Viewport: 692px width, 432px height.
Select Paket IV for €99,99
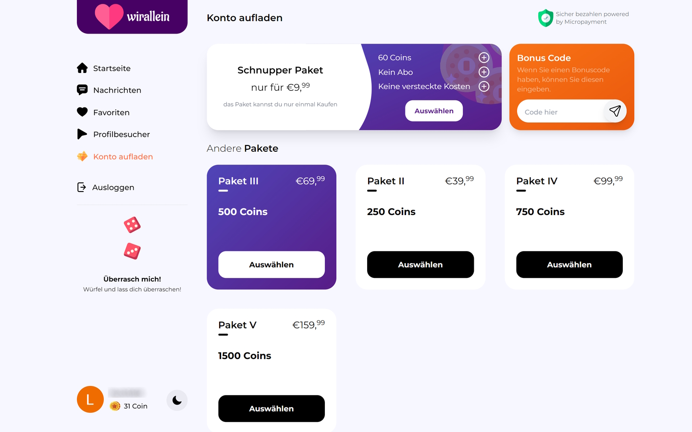tap(569, 264)
